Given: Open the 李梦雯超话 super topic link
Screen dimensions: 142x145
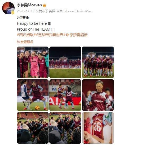Looking at the screenshot, I should [78, 35].
